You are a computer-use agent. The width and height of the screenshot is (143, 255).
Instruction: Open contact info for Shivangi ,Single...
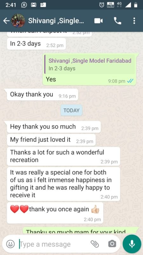pyautogui.click(x=56, y=21)
